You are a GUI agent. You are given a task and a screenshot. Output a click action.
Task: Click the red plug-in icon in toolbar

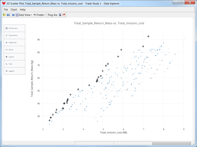pos(64,15)
